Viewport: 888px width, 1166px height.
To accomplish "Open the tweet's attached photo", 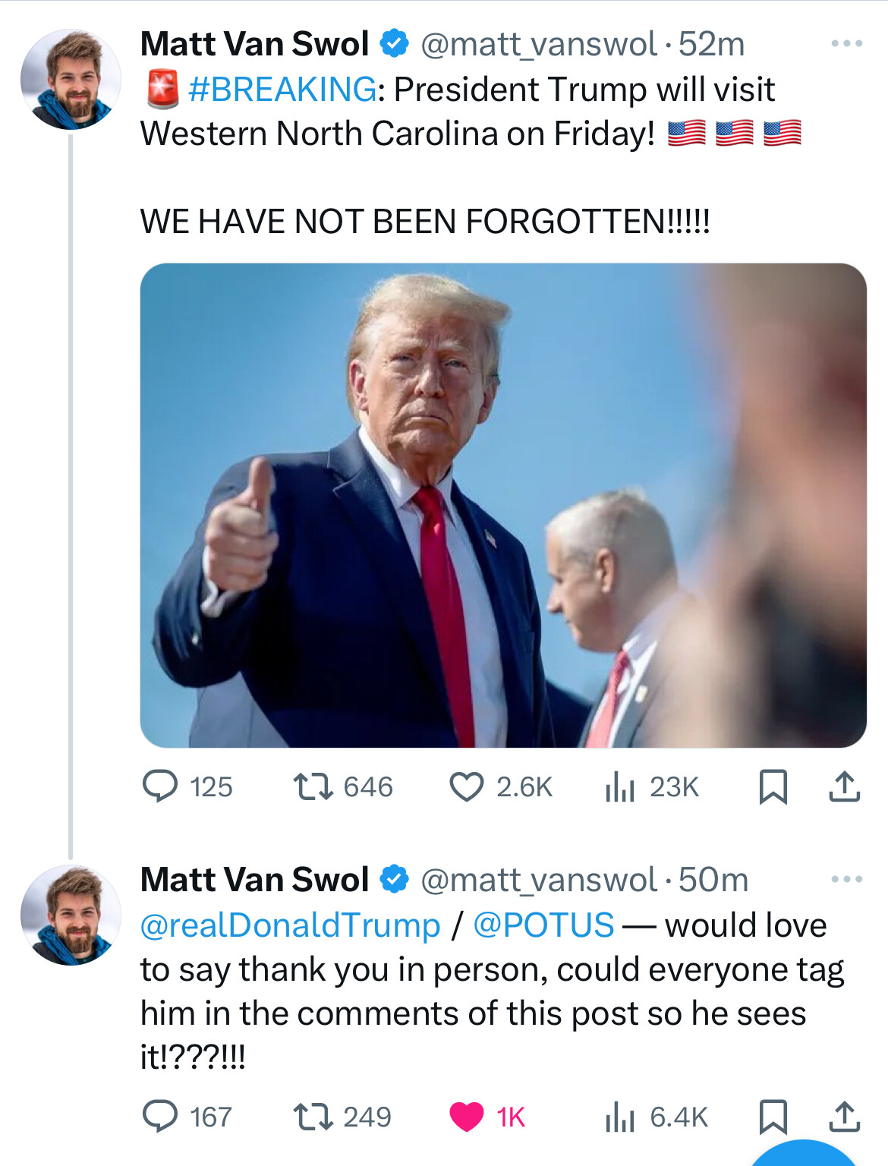I will coord(502,505).
